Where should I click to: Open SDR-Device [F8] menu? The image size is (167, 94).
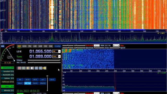pos(7,68)
